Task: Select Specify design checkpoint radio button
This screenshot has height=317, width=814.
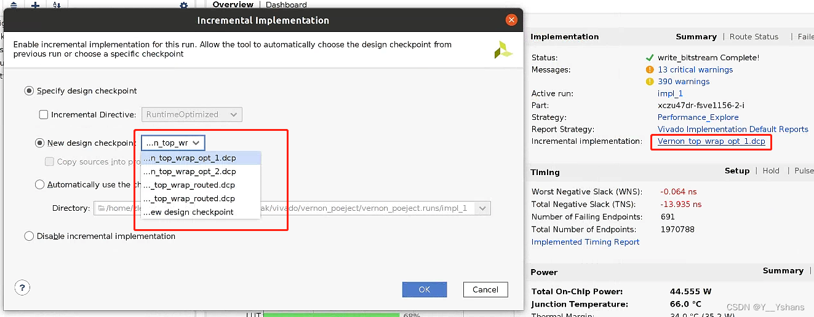Action: pos(29,91)
